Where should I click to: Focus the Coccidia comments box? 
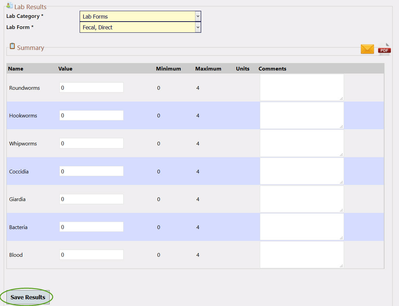coord(302,171)
